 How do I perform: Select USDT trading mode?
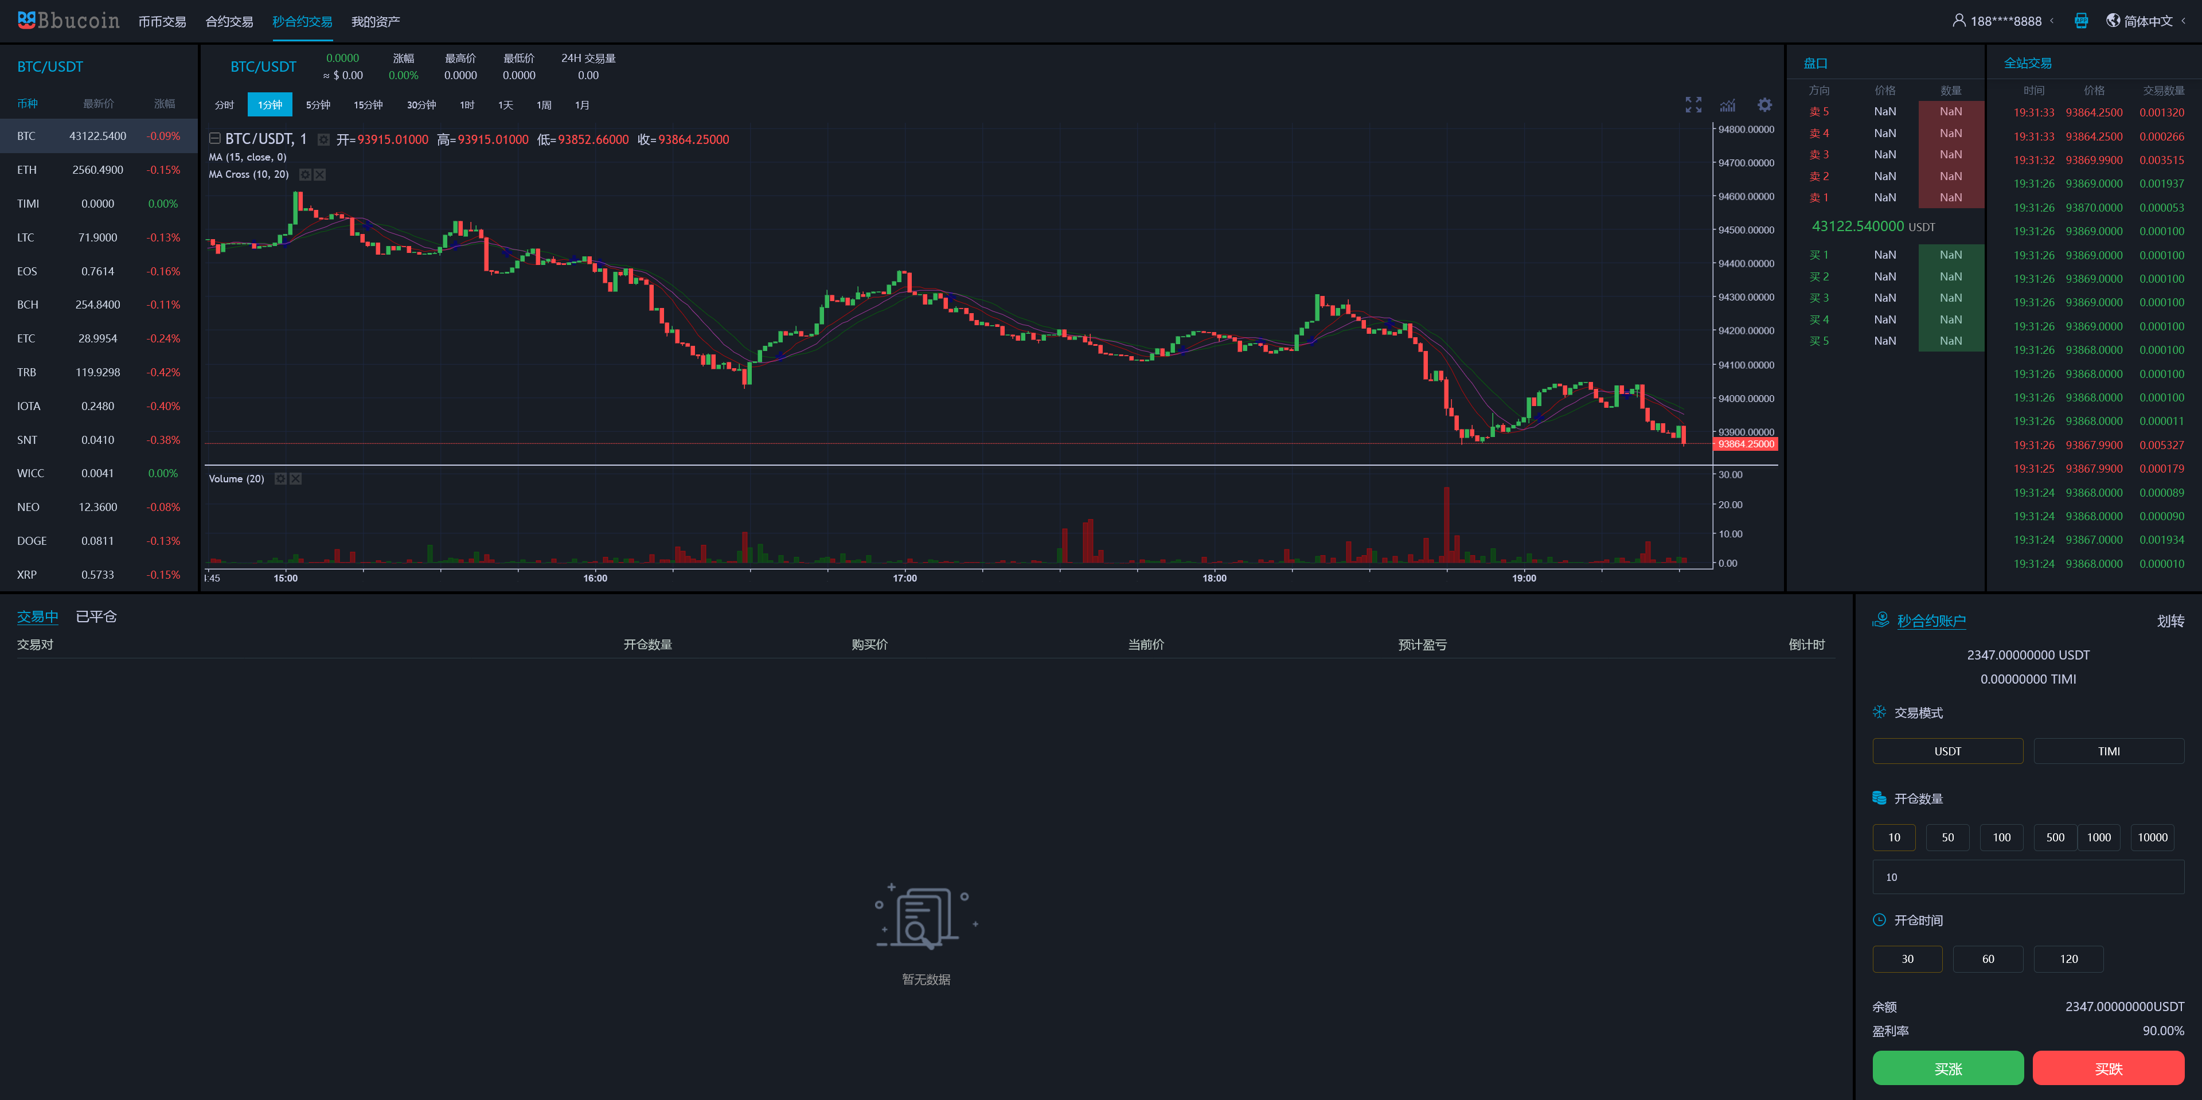click(1947, 750)
